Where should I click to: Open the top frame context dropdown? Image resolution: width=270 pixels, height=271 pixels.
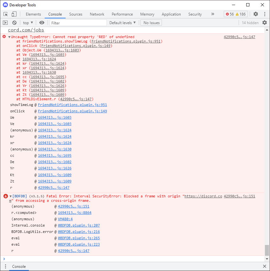point(28,23)
